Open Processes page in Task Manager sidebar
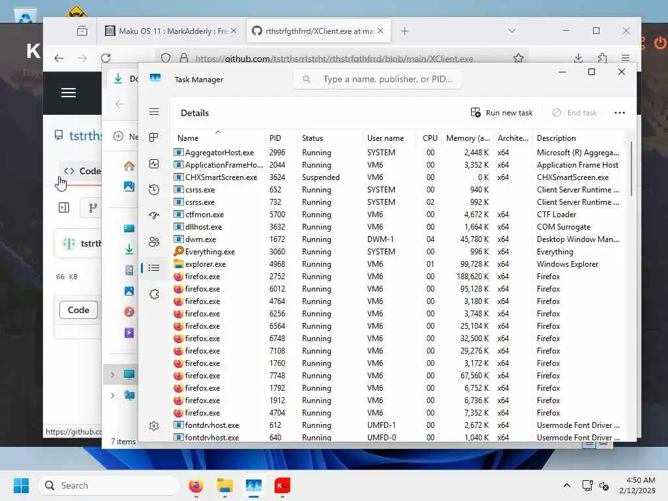668x501 pixels. pos(154,137)
